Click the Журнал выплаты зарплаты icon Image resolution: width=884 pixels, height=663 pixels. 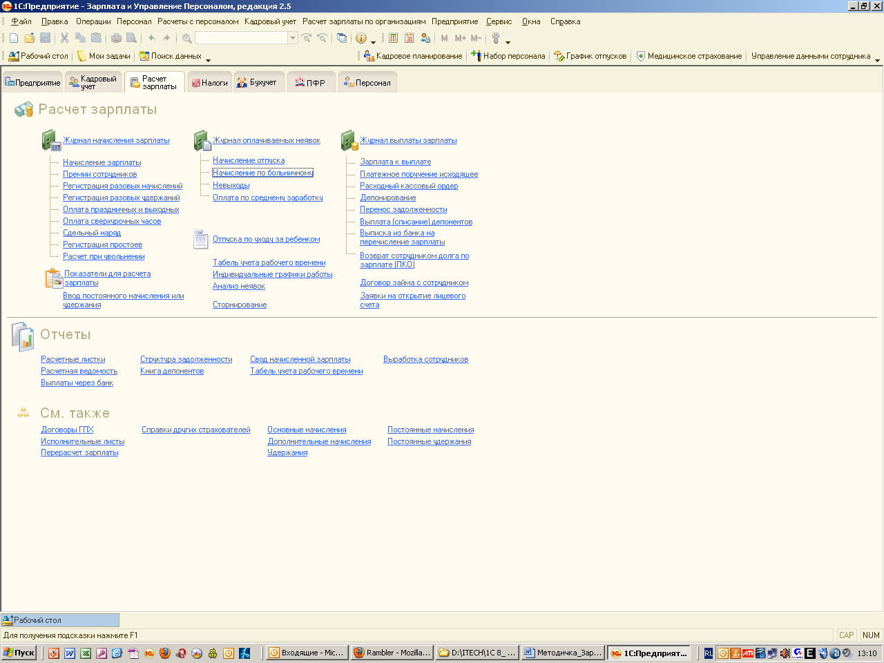[x=349, y=140]
